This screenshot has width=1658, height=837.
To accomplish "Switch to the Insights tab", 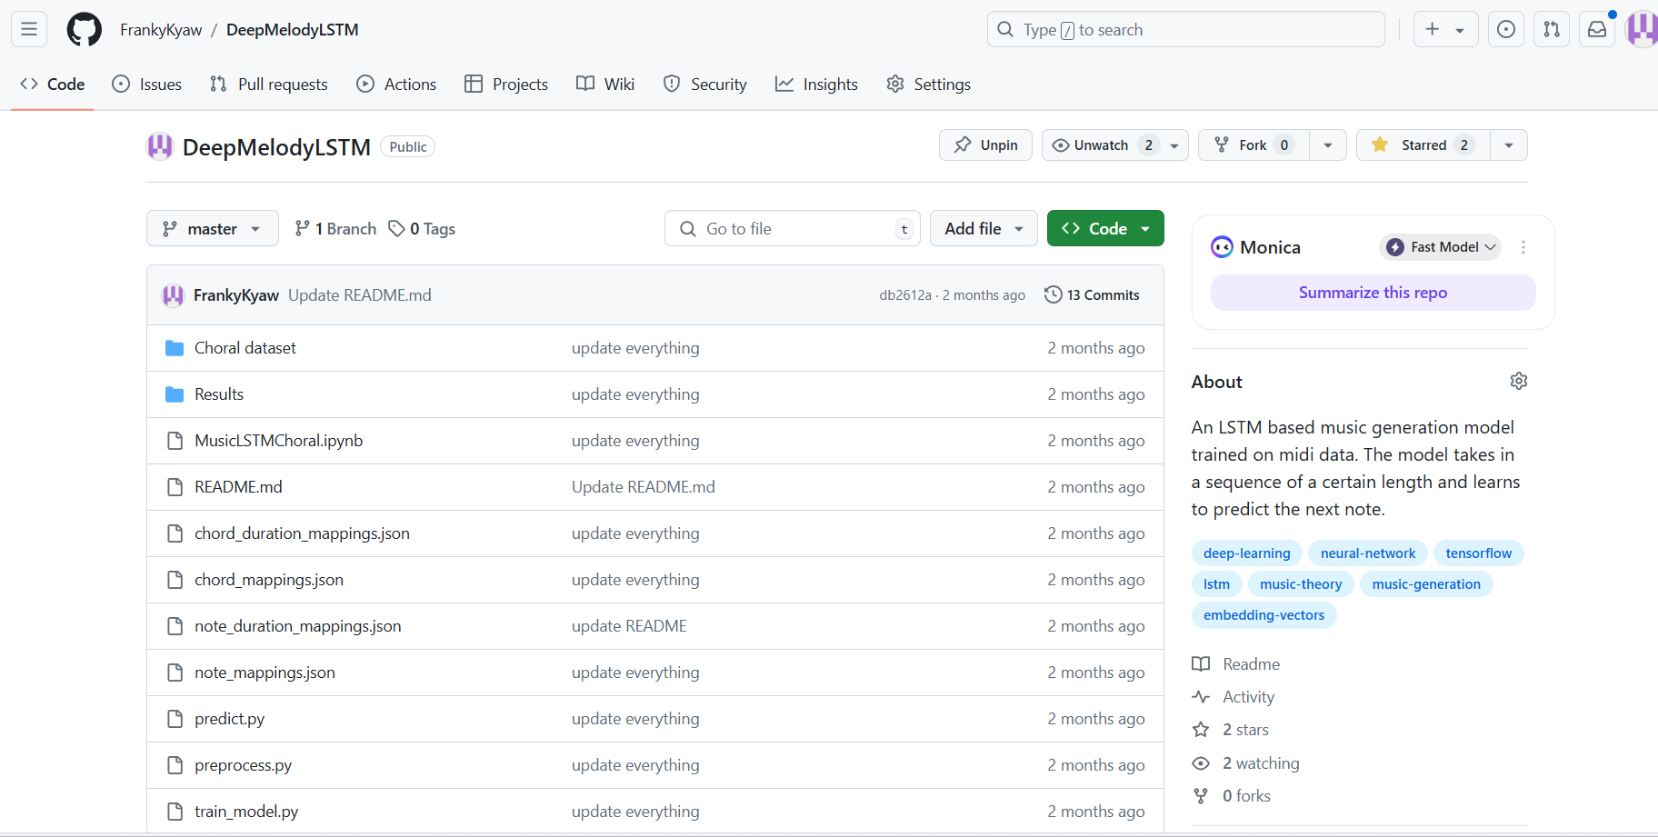I will (x=816, y=84).
